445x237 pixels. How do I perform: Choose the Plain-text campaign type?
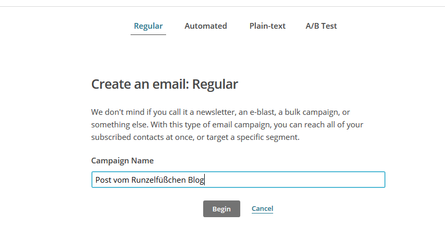267,26
